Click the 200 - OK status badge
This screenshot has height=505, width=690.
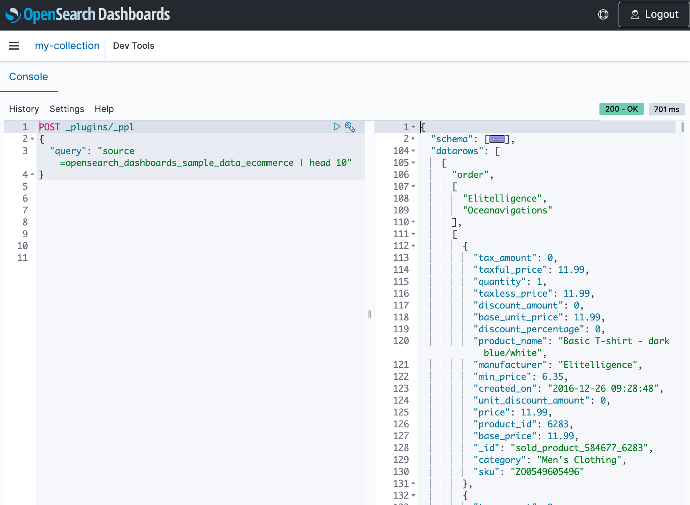pos(621,109)
